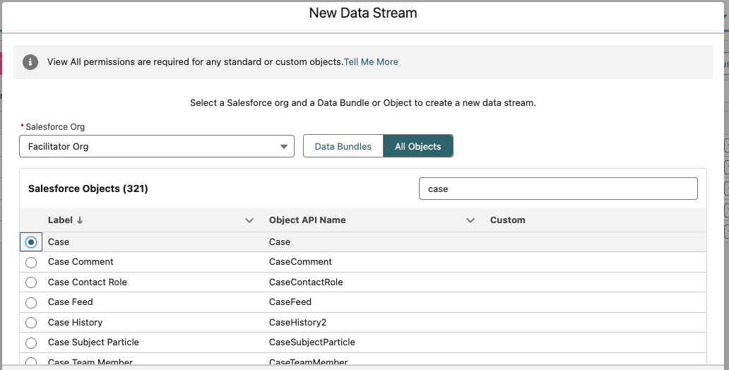Sort by the Label column header
The width and height of the screenshot is (729, 370).
point(60,220)
